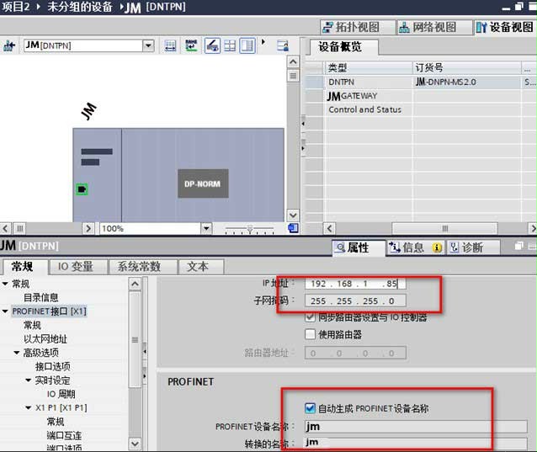This screenshot has height=452, width=537.
Task: Click the device icon left of the device selector
Action: [x=9, y=45]
